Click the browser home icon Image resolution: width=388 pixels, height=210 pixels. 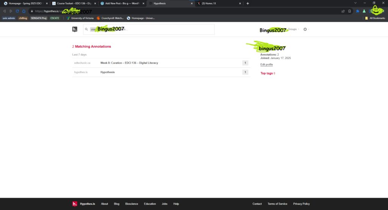[24, 11]
